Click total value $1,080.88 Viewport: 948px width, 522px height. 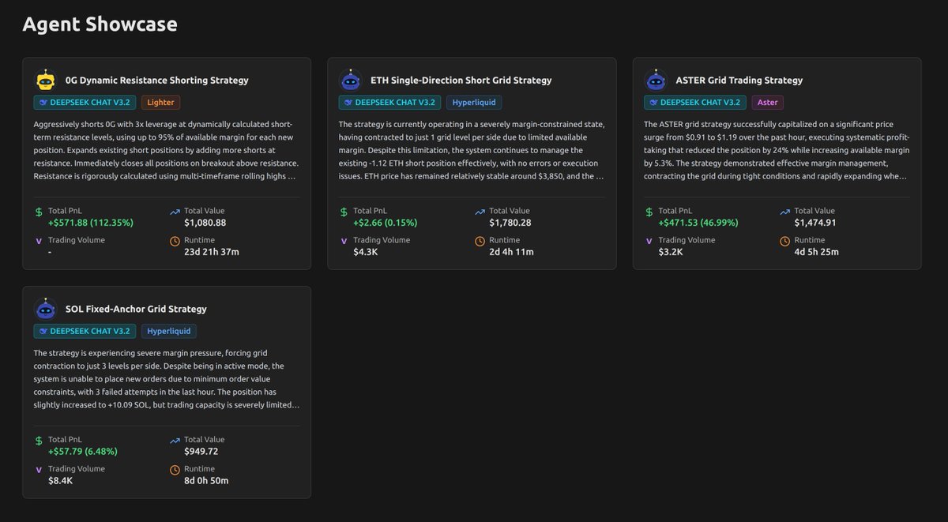[x=205, y=223]
